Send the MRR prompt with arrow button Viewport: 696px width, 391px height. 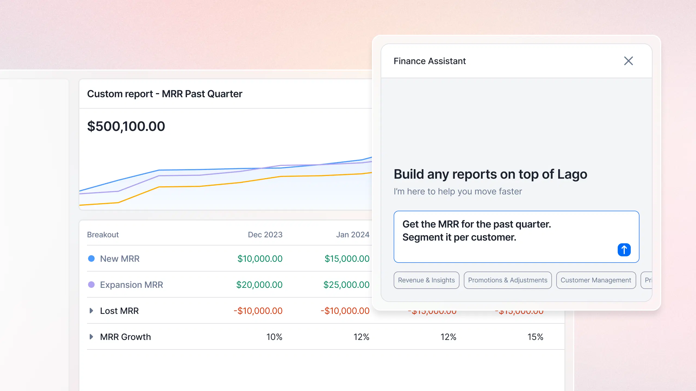624,250
